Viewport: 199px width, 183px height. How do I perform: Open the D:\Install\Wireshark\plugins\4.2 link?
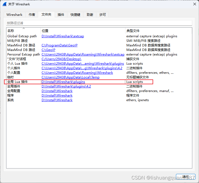66,86
